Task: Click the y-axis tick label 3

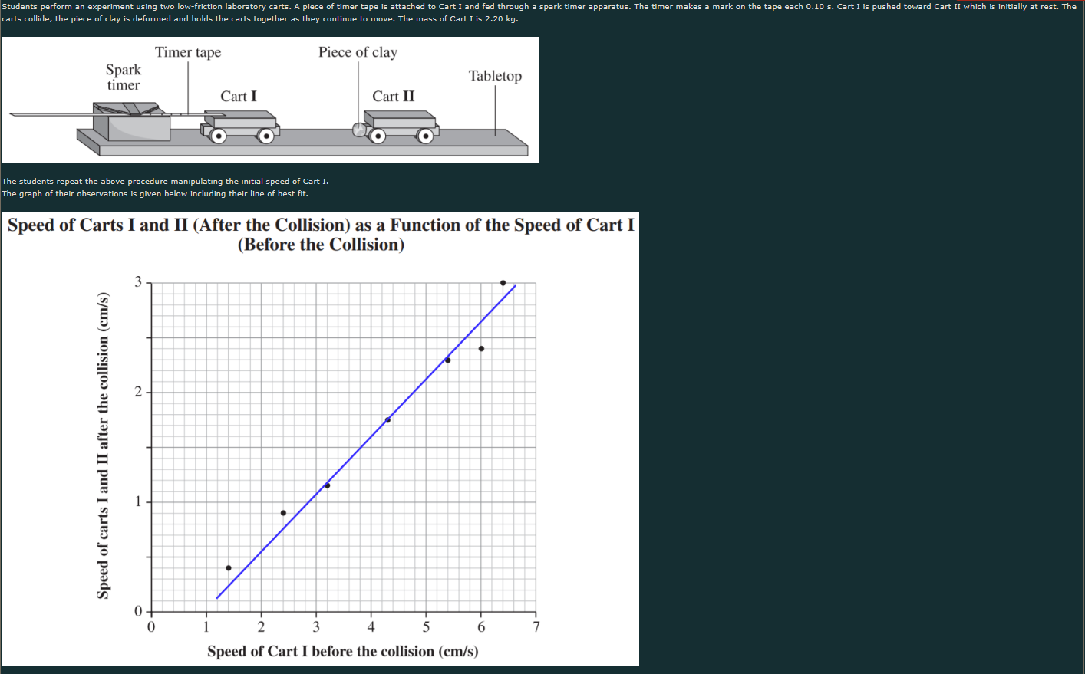Action: tap(138, 282)
